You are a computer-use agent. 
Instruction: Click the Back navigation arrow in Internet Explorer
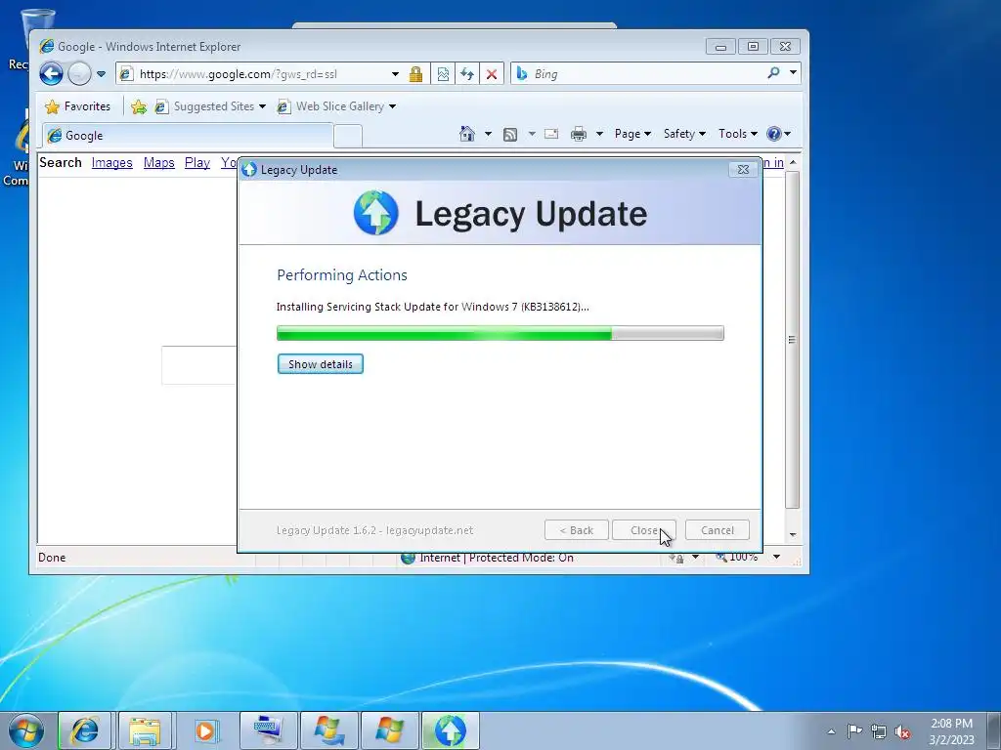click(x=51, y=74)
